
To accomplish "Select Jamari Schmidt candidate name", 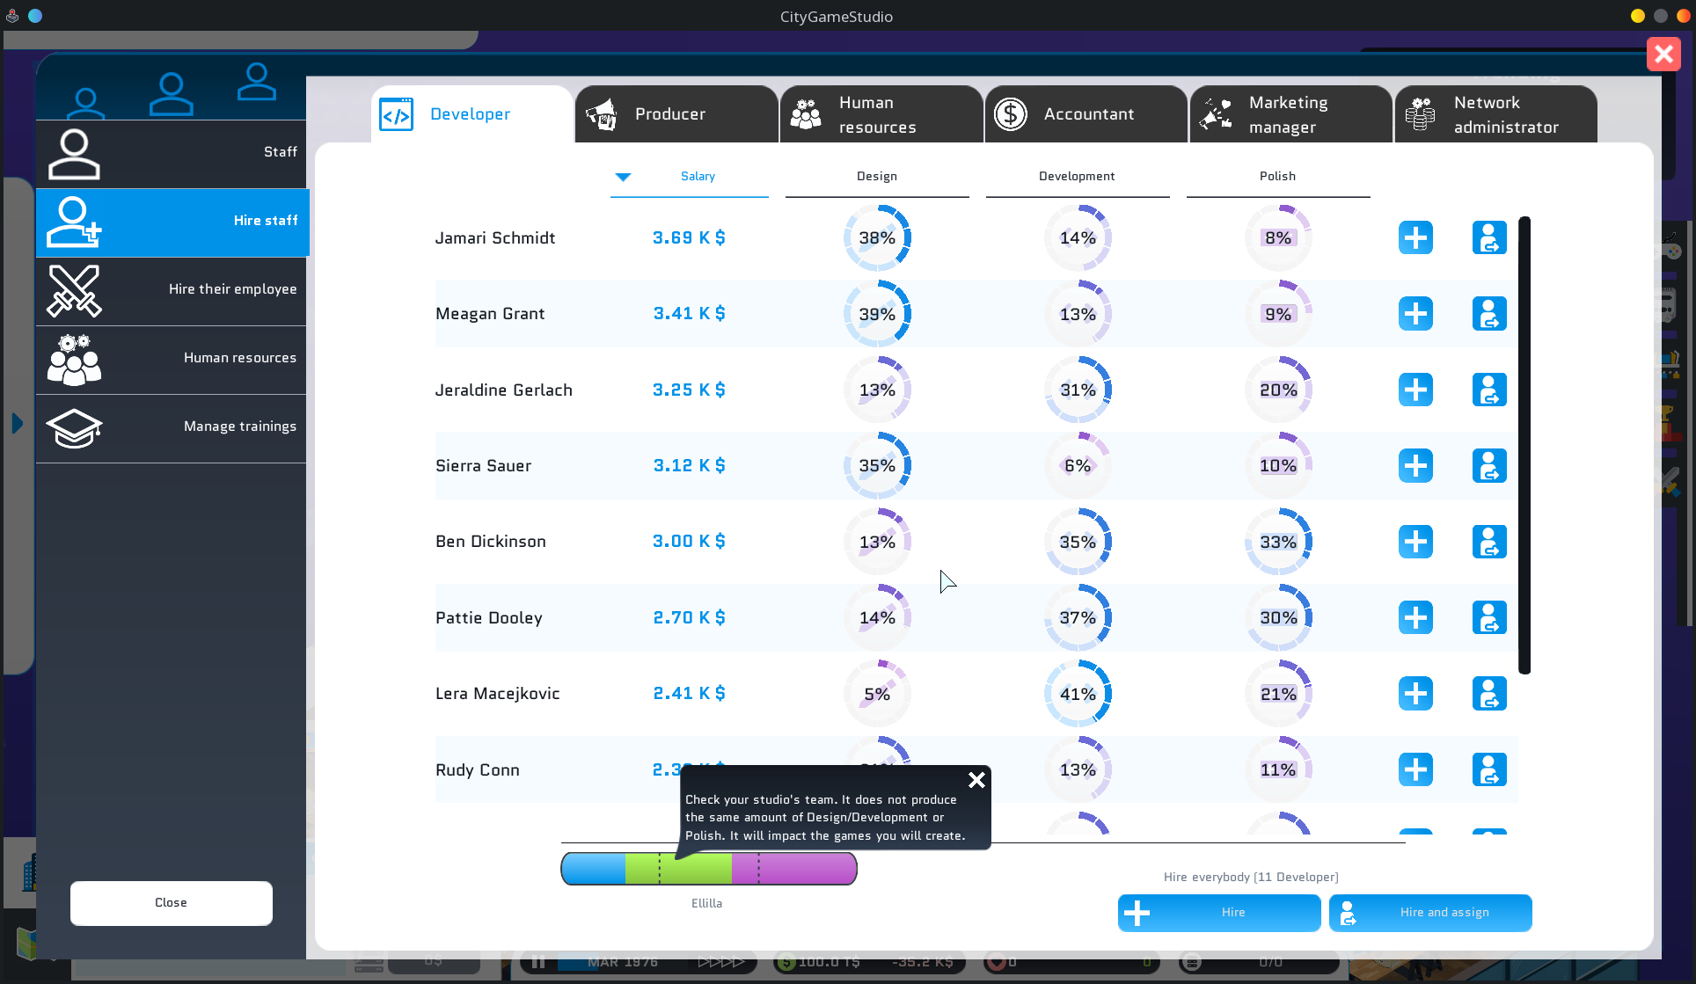I will click(495, 238).
